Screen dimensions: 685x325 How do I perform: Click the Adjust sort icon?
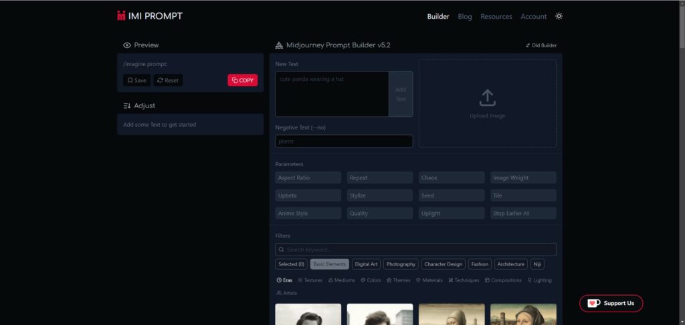tap(127, 106)
